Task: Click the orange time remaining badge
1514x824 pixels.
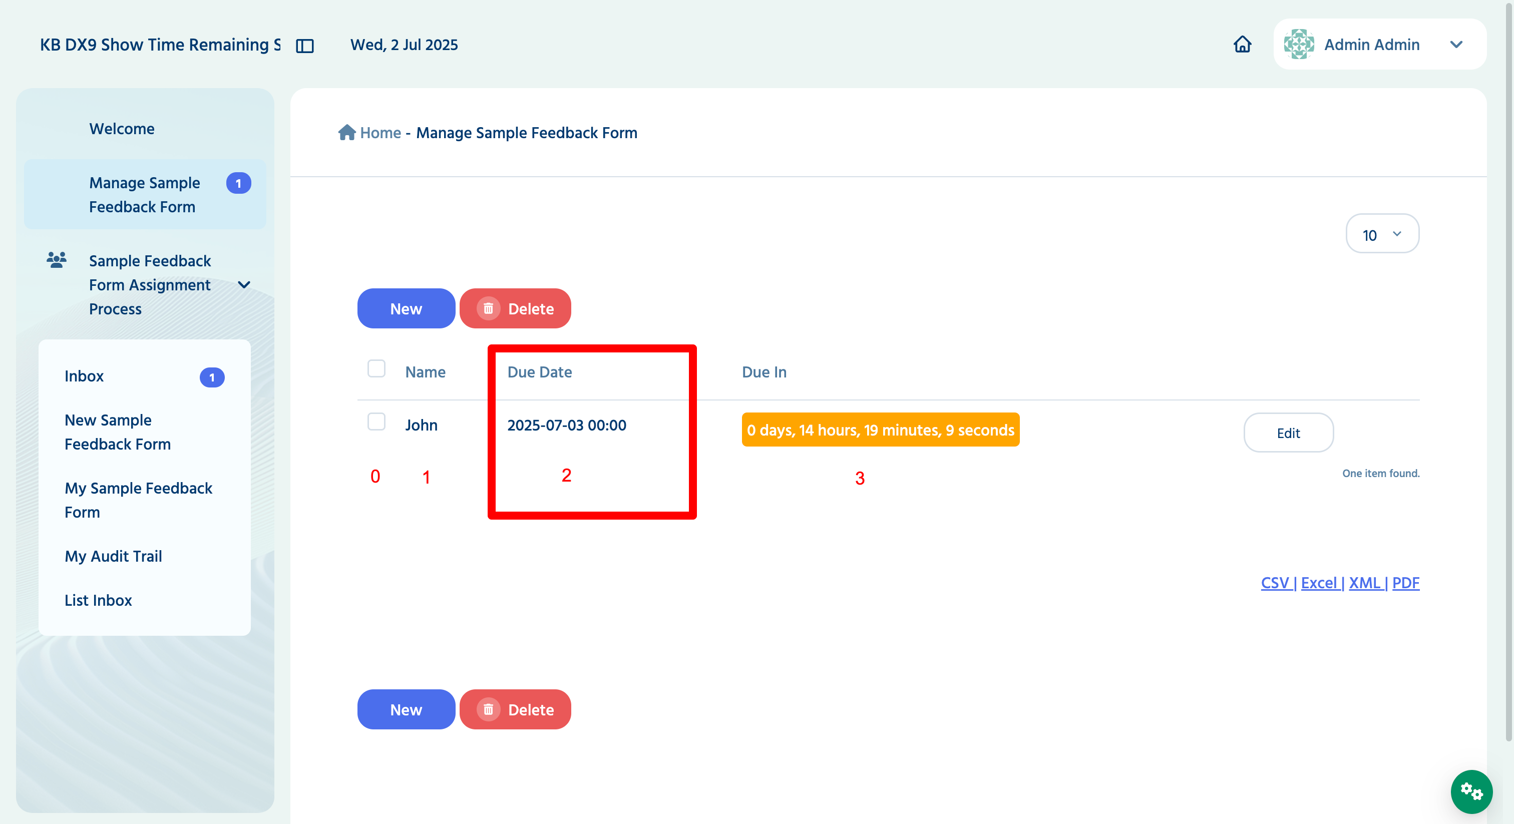Action: [x=881, y=430]
